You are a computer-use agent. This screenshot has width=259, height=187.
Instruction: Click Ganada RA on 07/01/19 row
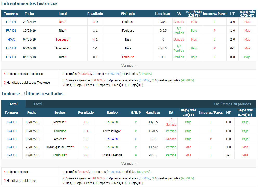click(179, 39)
